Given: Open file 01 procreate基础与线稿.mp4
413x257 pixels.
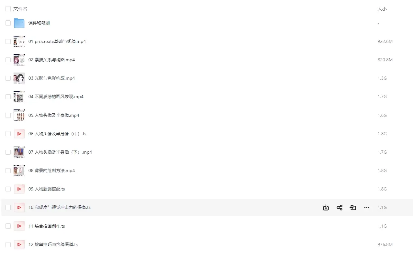Looking at the screenshot, I should [57, 41].
